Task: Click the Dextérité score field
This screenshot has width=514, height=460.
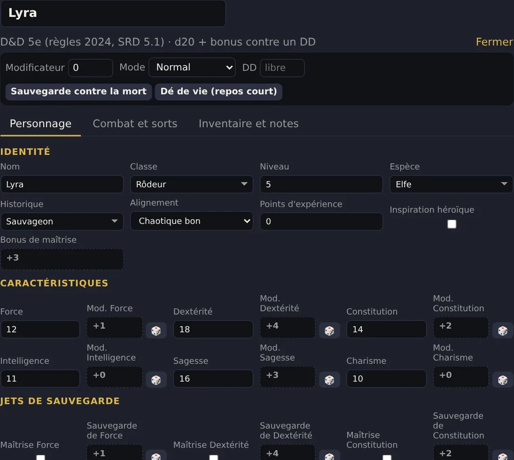Action: click(213, 330)
